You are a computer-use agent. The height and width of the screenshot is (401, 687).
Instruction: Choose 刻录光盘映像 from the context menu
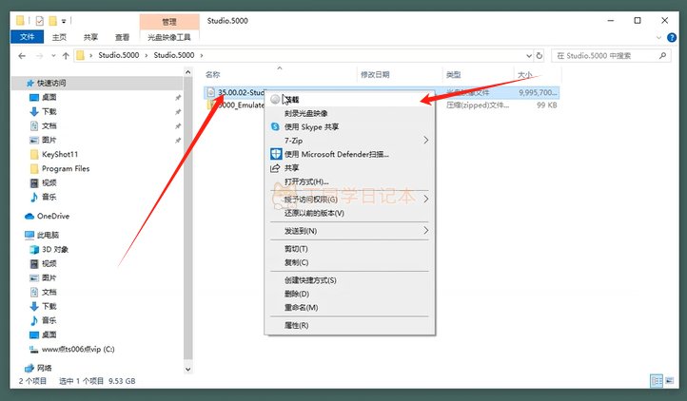click(306, 113)
